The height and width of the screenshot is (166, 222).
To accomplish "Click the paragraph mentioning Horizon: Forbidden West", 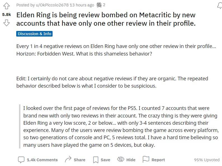I will pos(116,50).
